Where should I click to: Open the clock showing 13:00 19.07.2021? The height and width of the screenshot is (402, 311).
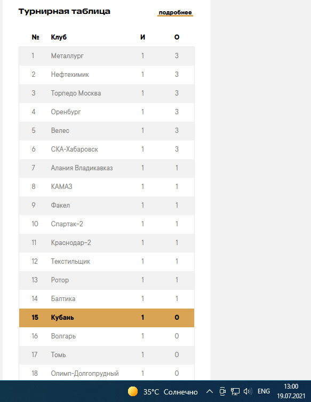291,391
